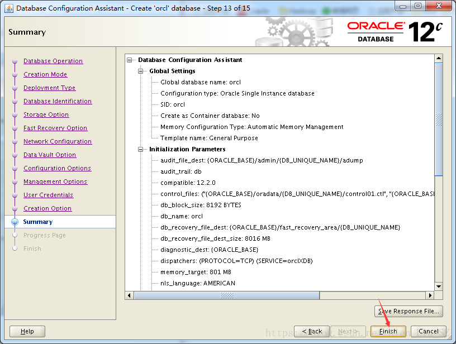
Task: Select 'compatible: 12.2.0' row
Action: coord(188,183)
